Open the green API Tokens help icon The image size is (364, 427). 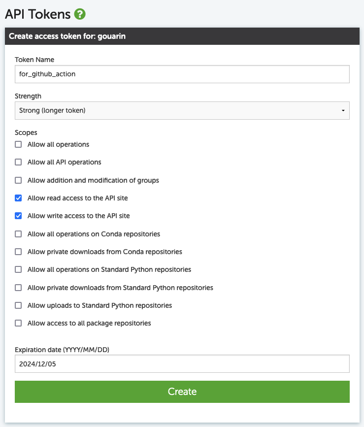pos(80,14)
